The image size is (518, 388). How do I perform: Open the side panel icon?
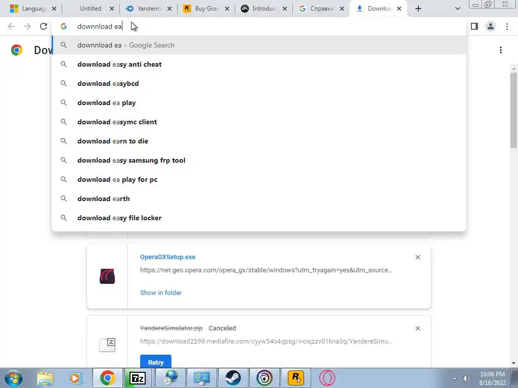point(474,26)
